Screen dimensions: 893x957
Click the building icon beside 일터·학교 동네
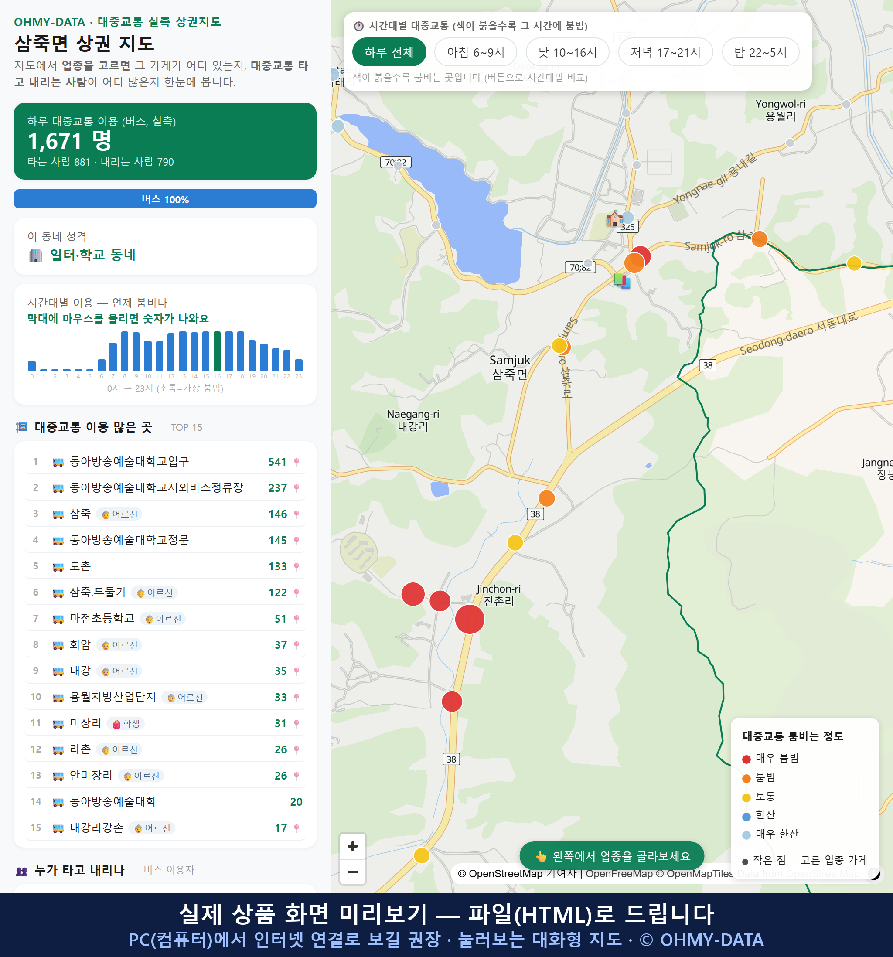point(36,255)
